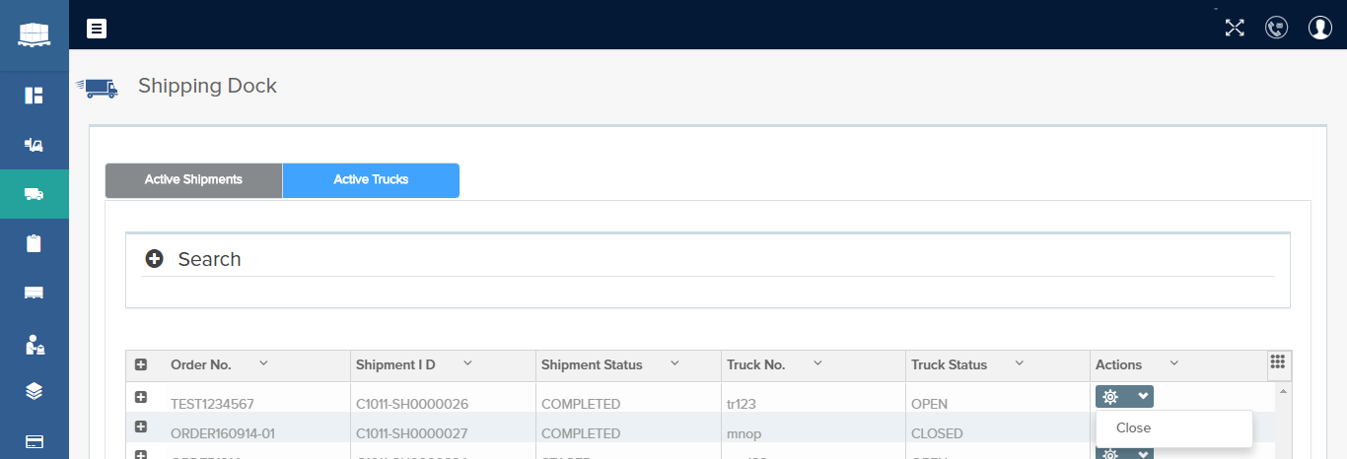Click cell C1011-SH0000026
The width and height of the screenshot is (1347, 459).
pyautogui.click(x=412, y=404)
